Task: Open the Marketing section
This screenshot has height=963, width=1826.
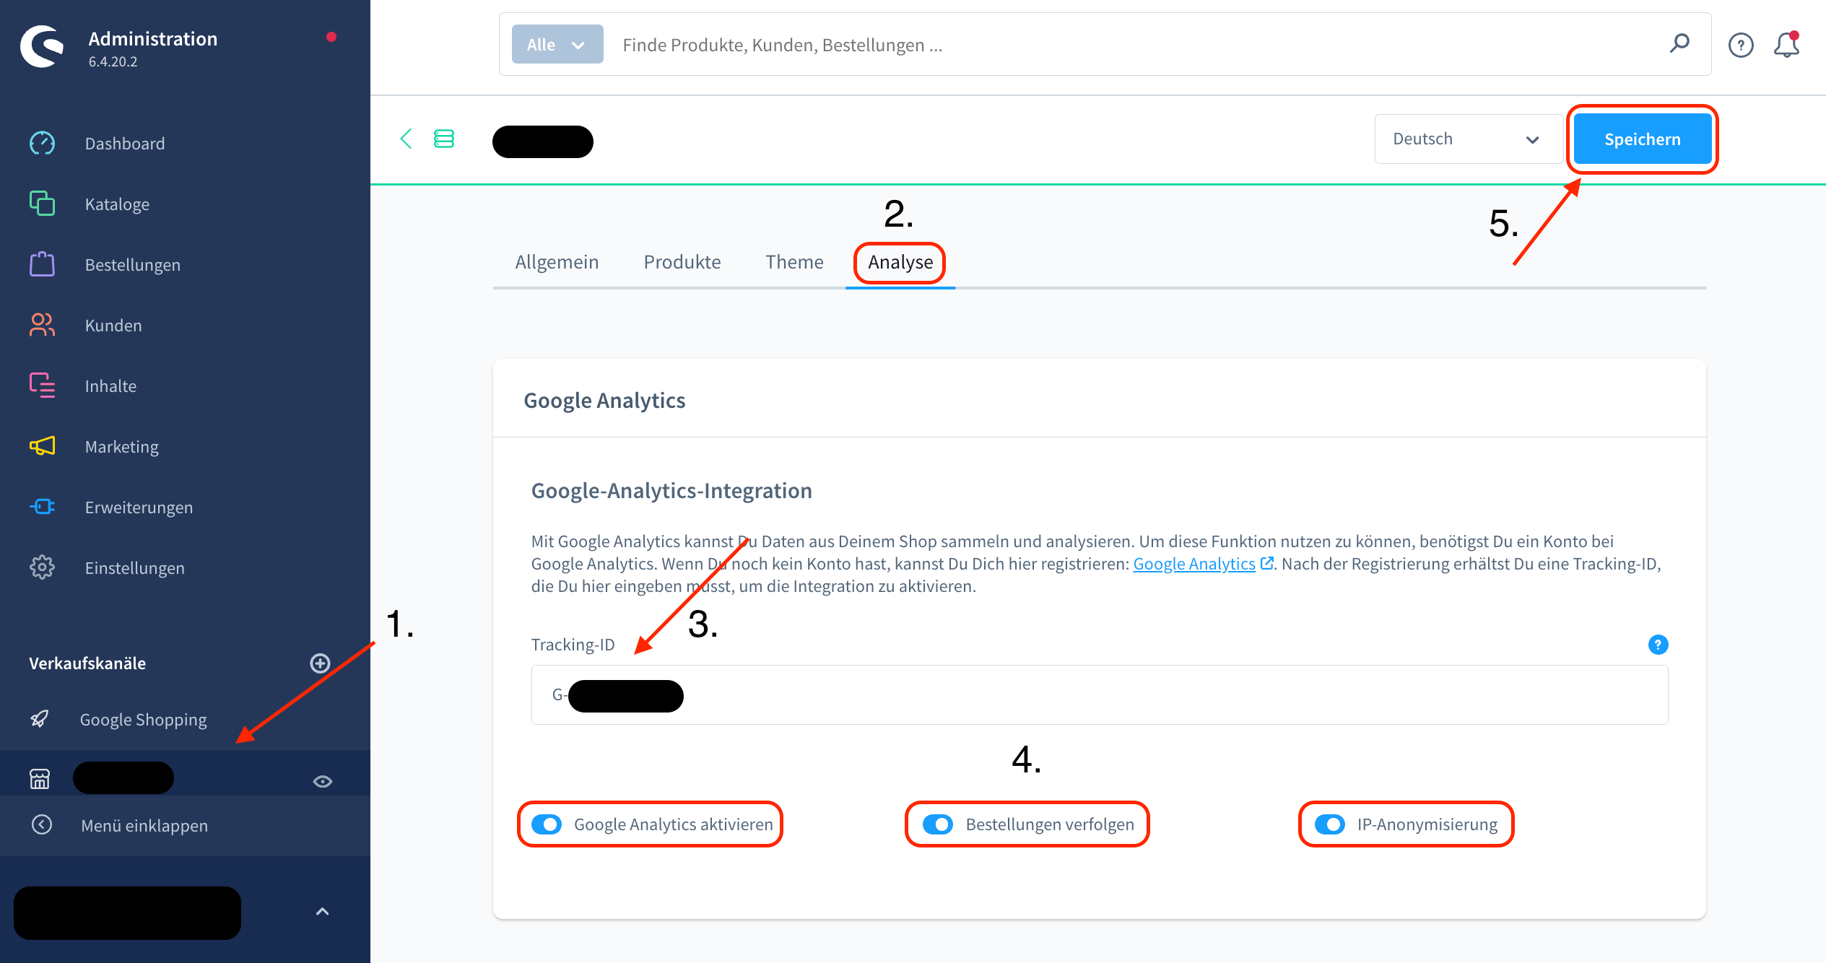Action: (x=121, y=446)
